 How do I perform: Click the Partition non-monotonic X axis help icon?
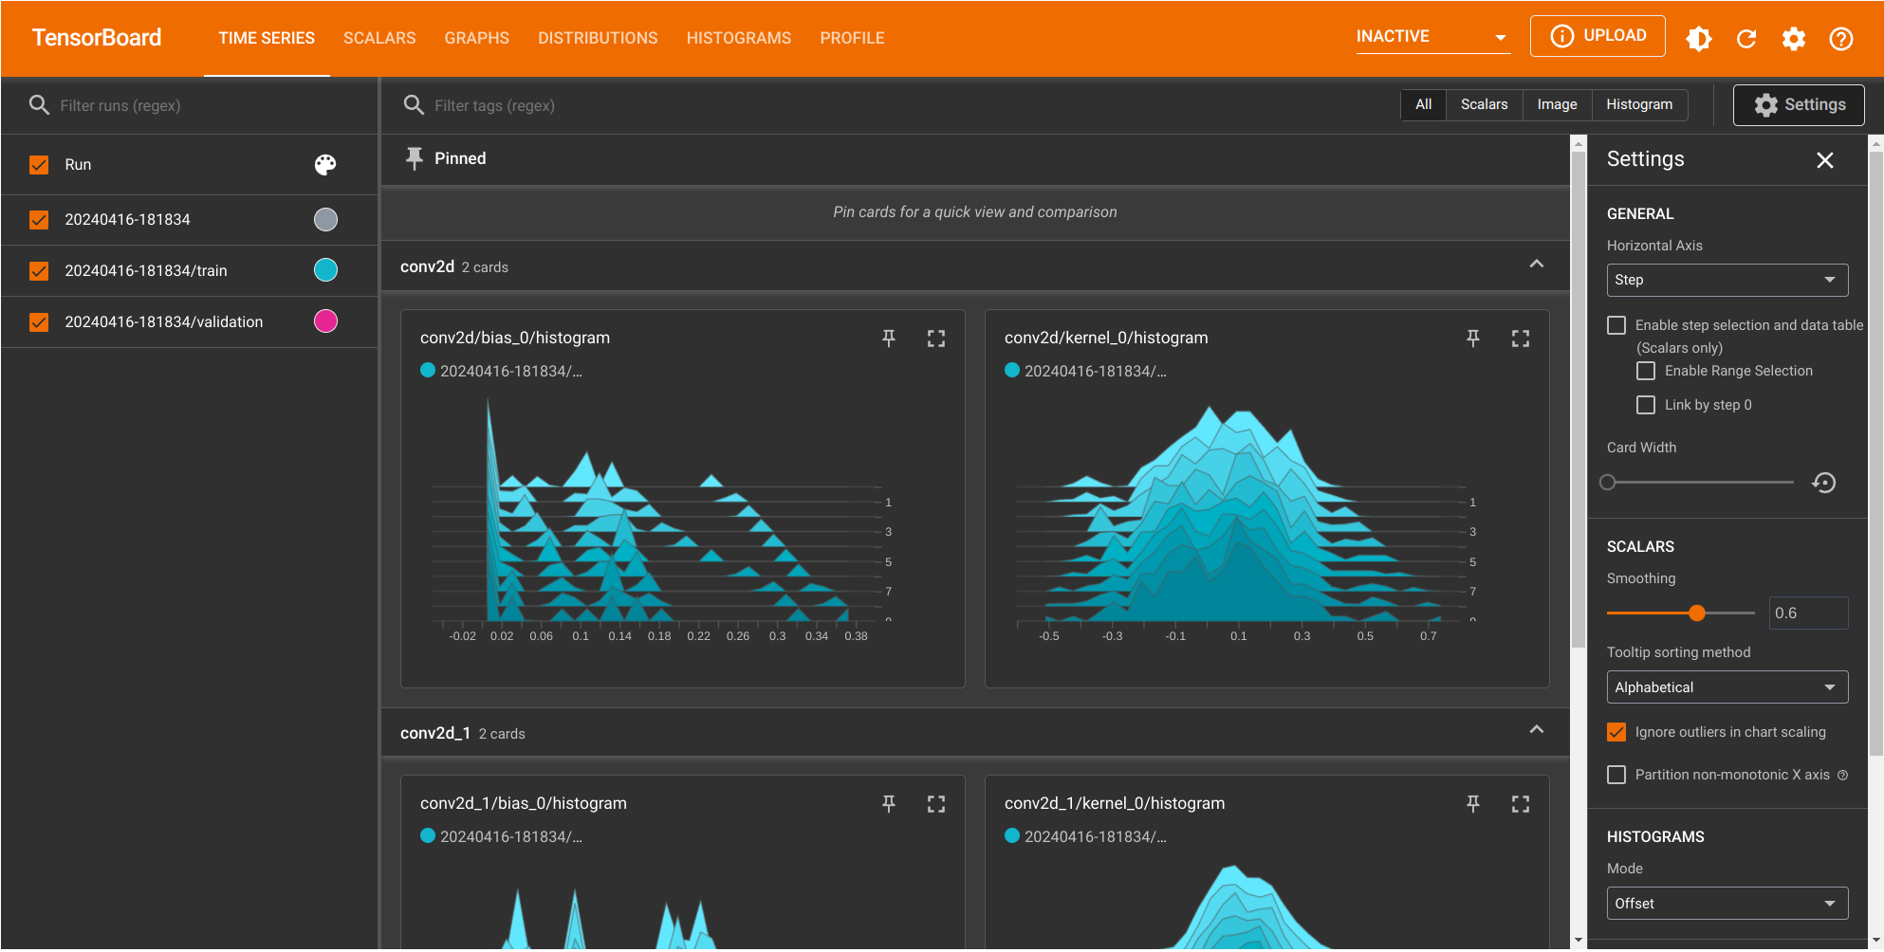(x=1842, y=775)
